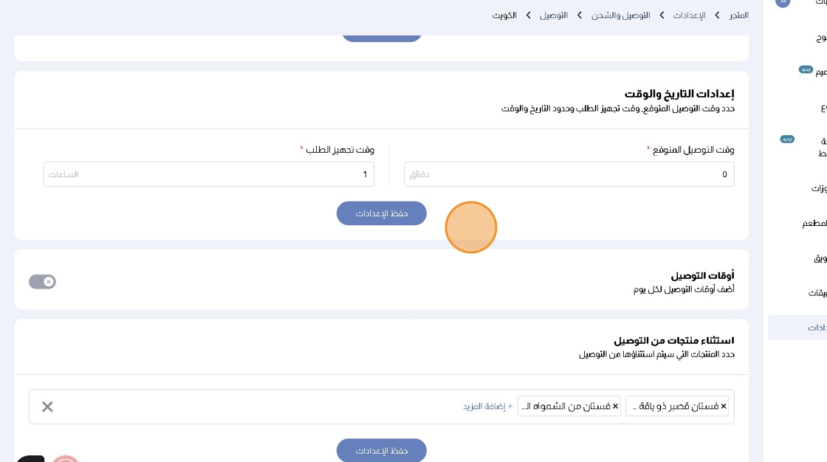The width and height of the screenshot is (827, 462).
Task: Save excluded products with the bottom 'حفظ الإعدادات' button
Action: (381, 450)
